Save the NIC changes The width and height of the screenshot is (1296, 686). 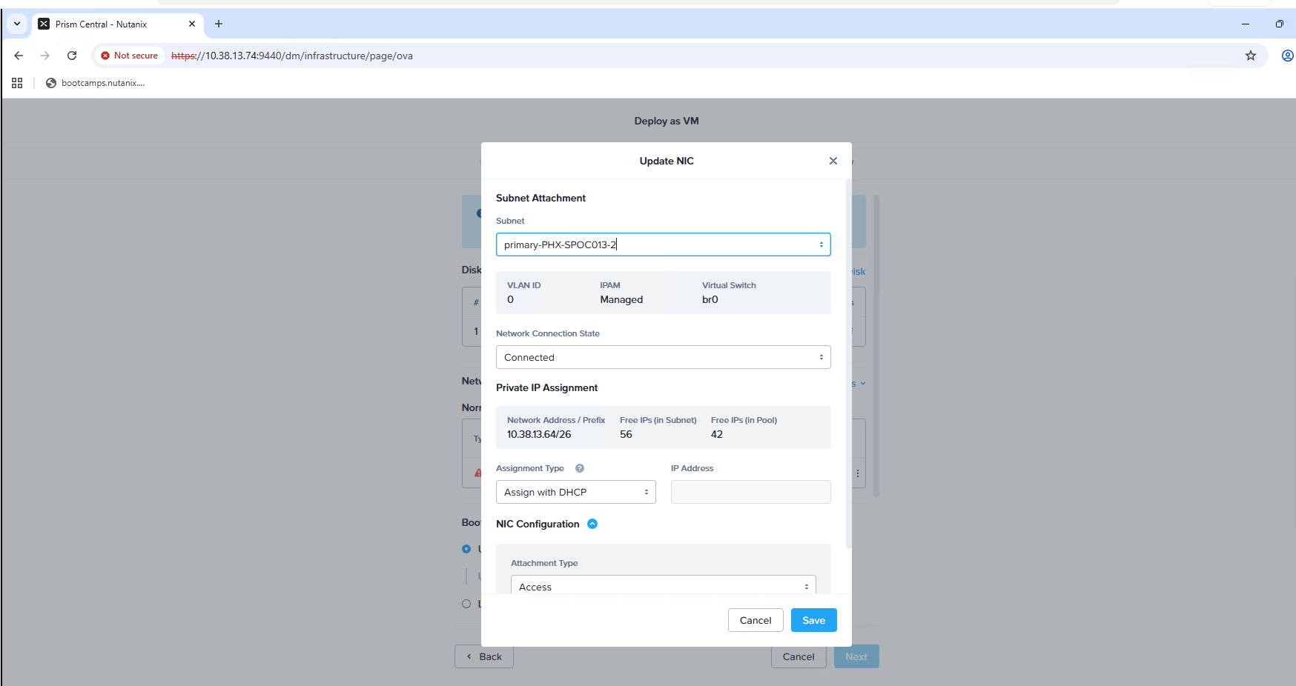click(813, 620)
